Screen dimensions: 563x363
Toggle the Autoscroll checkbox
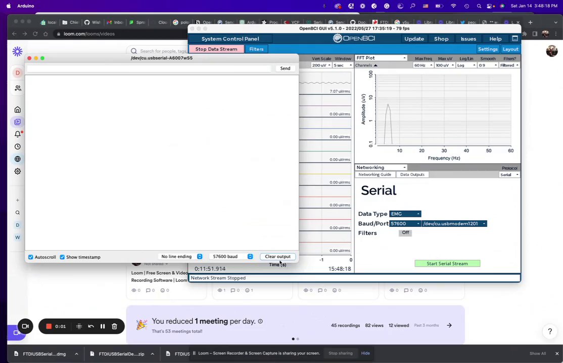click(x=30, y=257)
